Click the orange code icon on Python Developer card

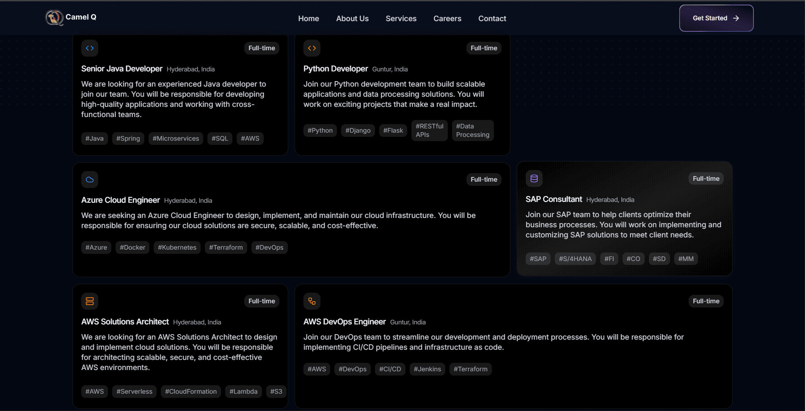pos(312,48)
